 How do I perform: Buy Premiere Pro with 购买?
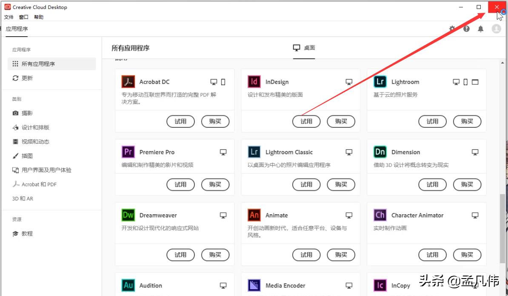pyautogui.click(x=215, y=184)
